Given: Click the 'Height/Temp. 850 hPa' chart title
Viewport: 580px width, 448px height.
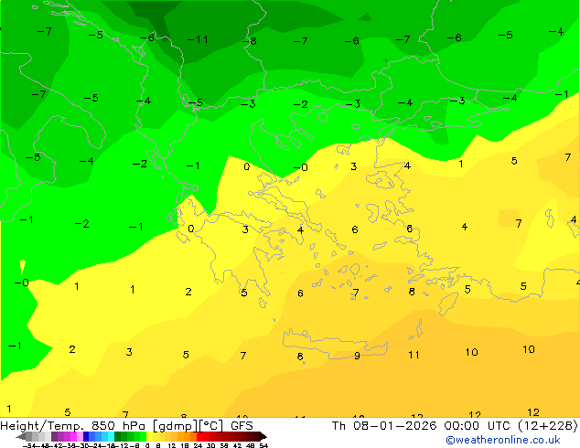Looking at the screenshot, I should [x=74, y=426].
